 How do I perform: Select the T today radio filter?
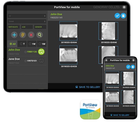22,44
